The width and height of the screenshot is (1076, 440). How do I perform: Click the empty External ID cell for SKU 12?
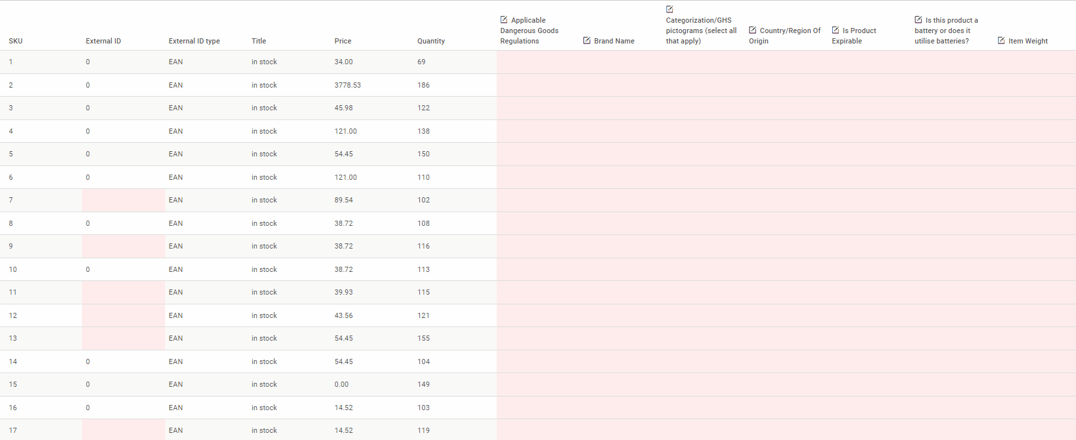click(x=124, y=315)
